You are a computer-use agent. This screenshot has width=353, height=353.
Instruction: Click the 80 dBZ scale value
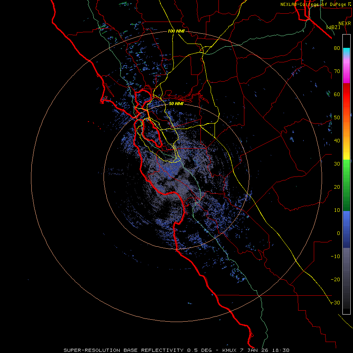pos(337,48)
